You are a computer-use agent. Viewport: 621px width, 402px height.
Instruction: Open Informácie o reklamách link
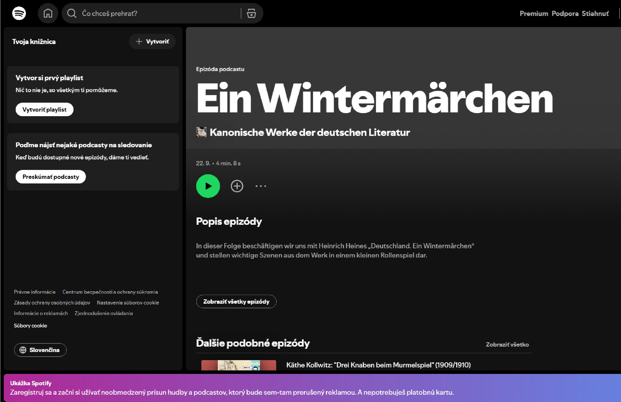tap(41, 313)
